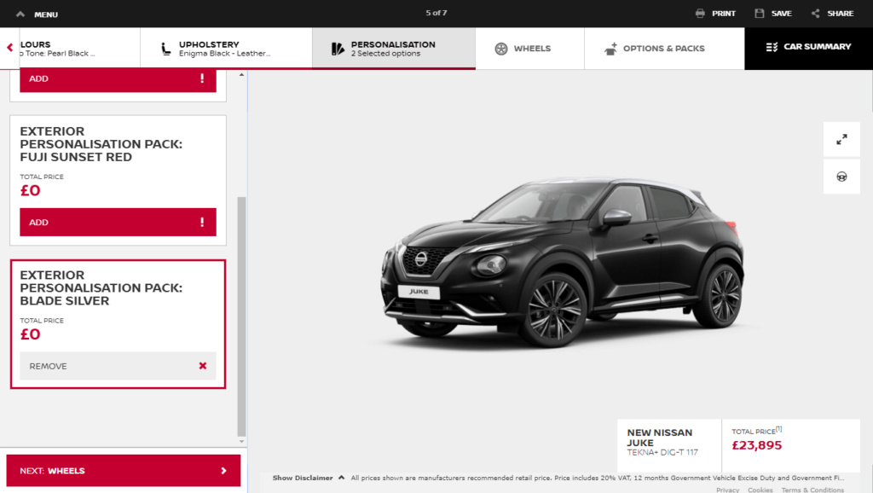Image resolution: width=873 pixels, height=493 pixels.
Task: Click the Options & Packs car icon
Action: 610,49
